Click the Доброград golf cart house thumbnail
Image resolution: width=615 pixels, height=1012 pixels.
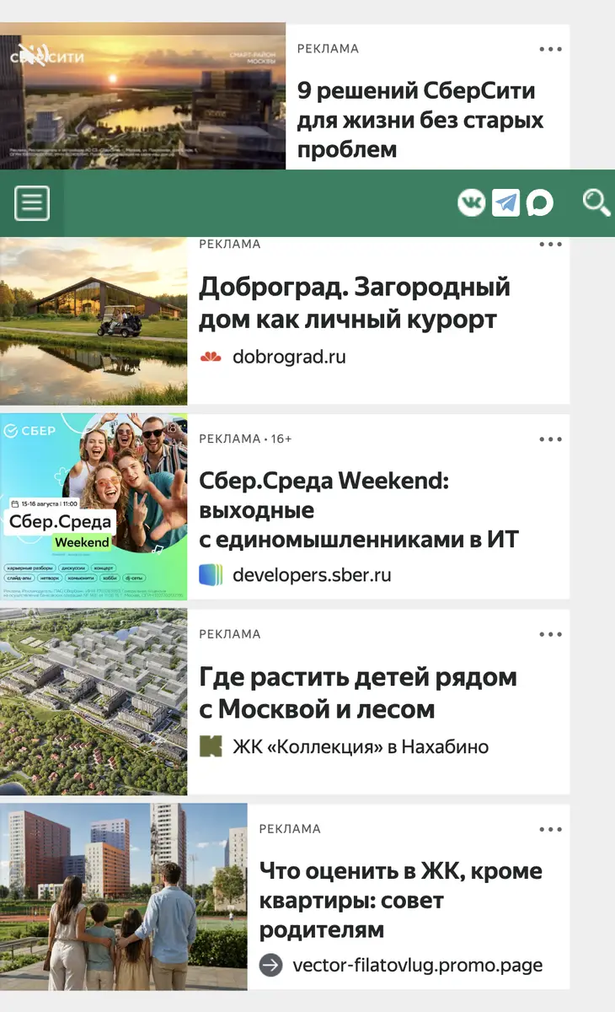click(94, 321)
